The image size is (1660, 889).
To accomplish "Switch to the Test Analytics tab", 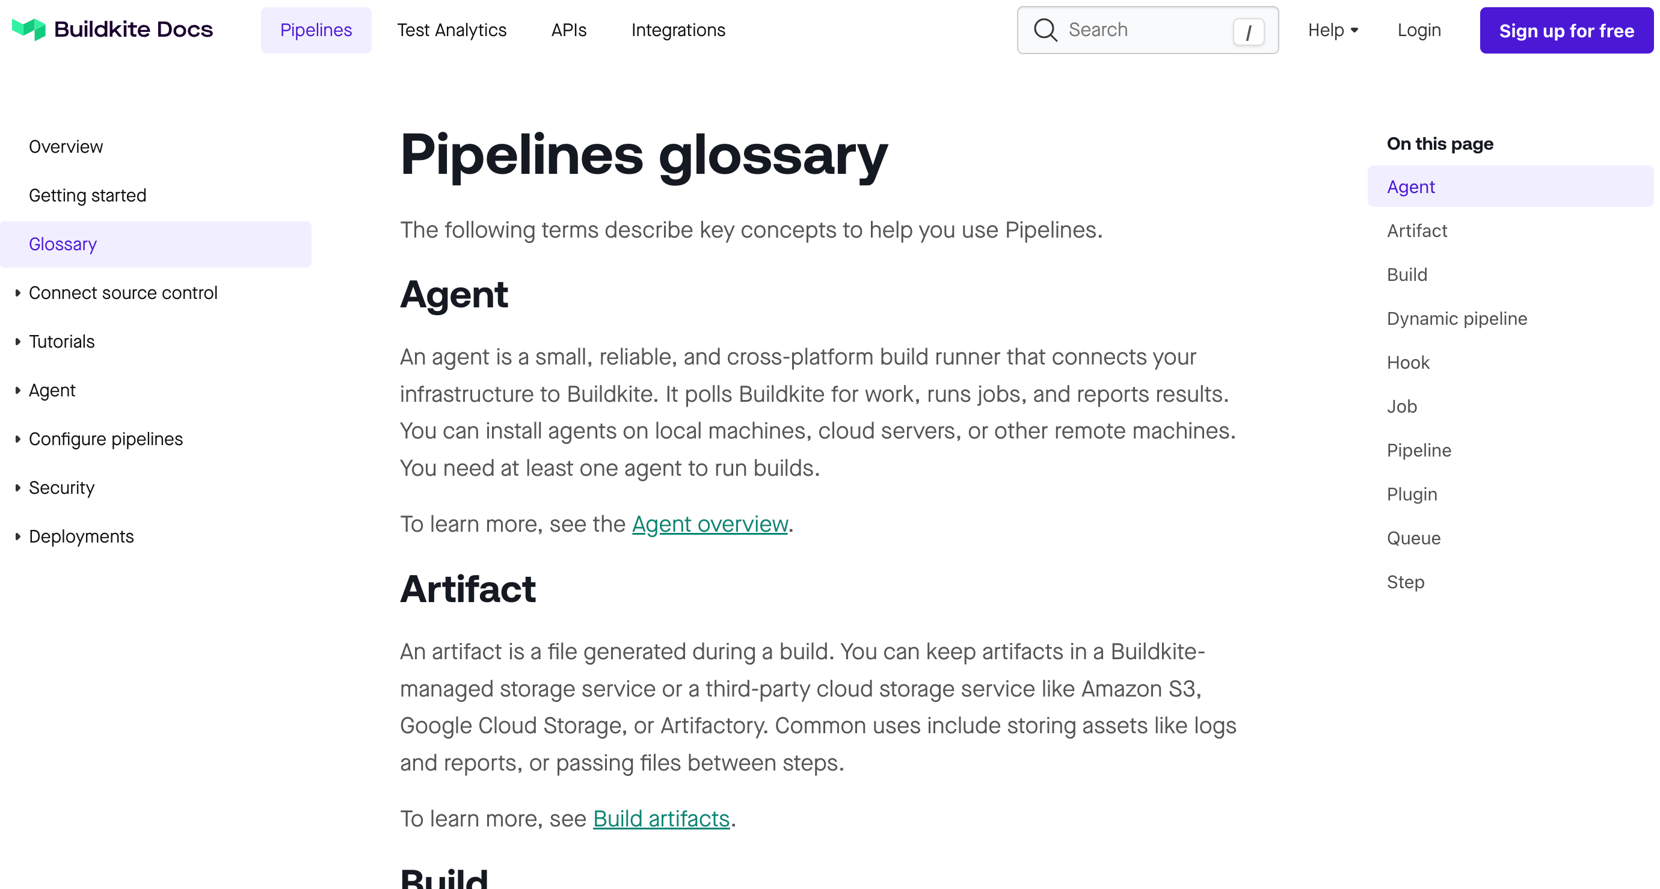I will (451, 29).
